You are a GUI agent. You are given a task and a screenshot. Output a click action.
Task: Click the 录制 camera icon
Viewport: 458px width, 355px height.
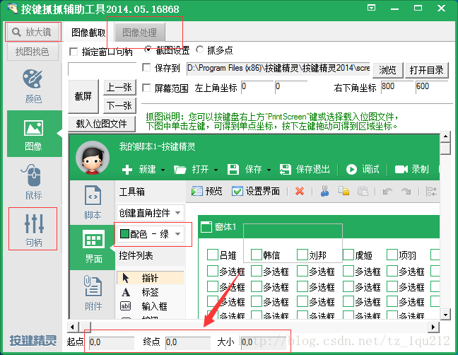point(401,169)
